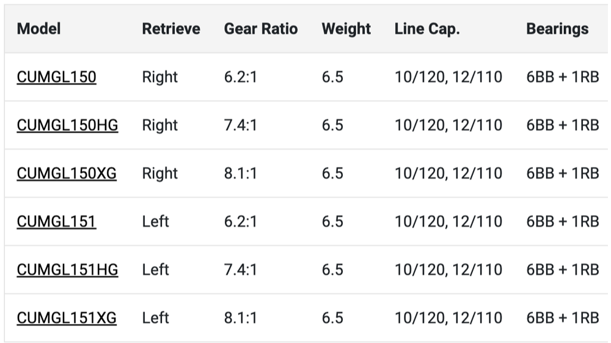This screenshot has height=343, width=611.
Task: Open the CUMGL151XG model link
Action: pos(67,318)
